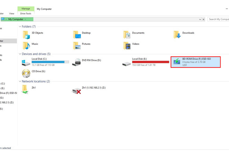Open the Manage Drive Tools tab
This screenshot has height=151, width=229.
[x=26, y=9]
